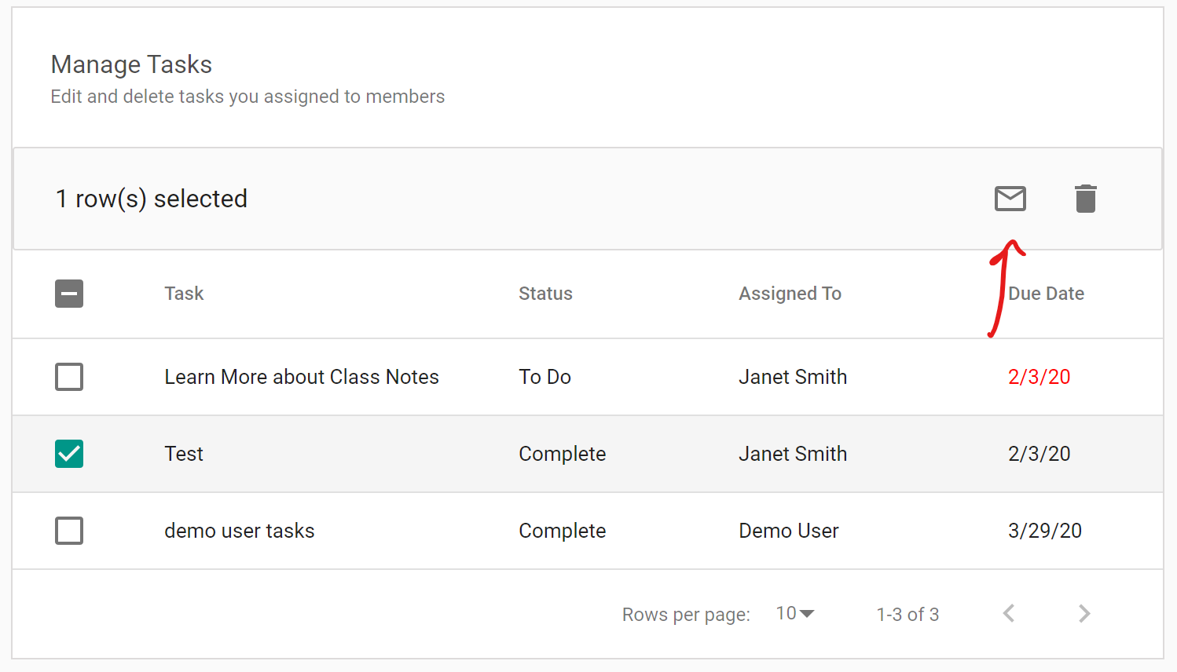Uncheck the Test task checkbox

(x=69, y=454)
